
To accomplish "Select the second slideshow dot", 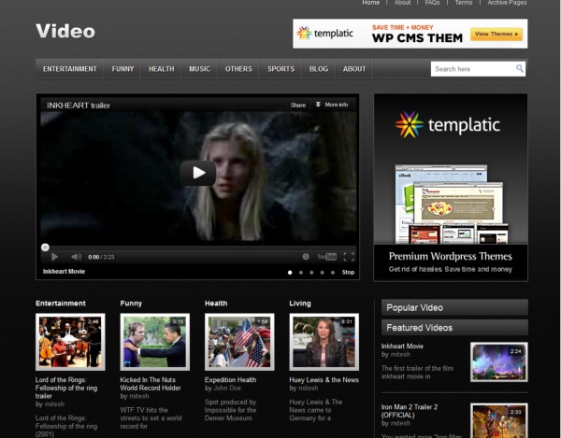I will pyautogui.click(x=301, y=273).
